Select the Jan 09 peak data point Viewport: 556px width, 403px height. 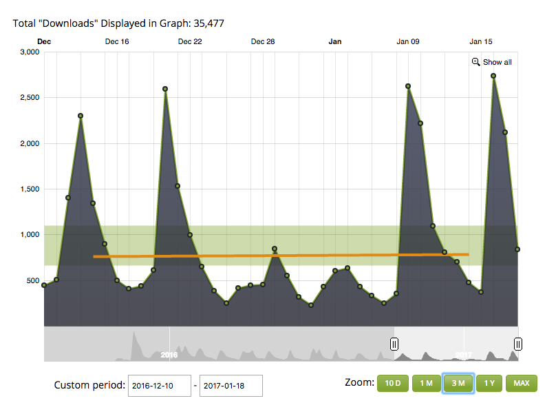(x=408, y=87)
